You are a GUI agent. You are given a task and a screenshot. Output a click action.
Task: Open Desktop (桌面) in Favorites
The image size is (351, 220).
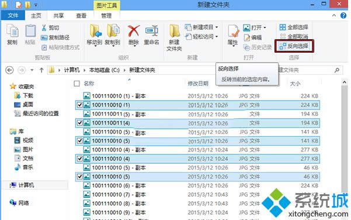pos(24,105)
